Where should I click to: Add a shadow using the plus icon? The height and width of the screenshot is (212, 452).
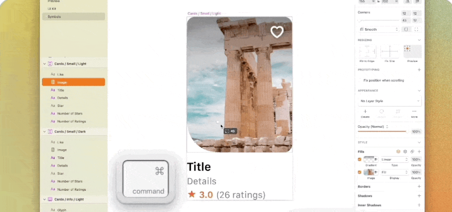419,196
